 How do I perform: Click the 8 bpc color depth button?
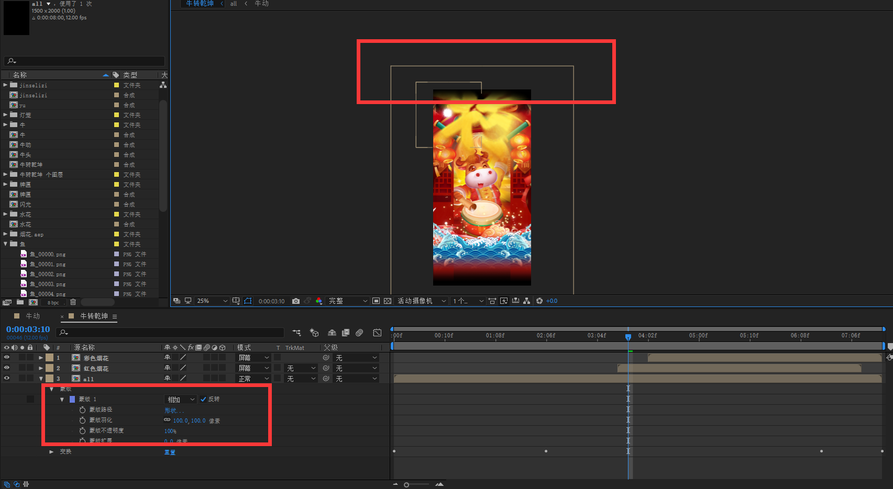pos(53,303)
